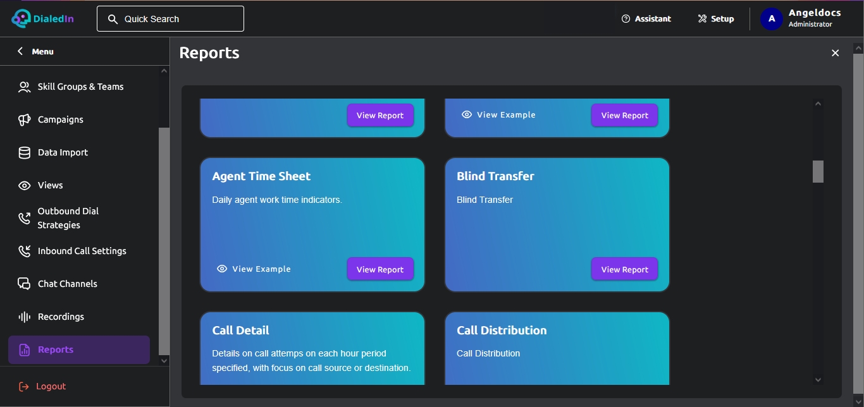This screenshot has height=407, width=864.
Task: Close the Reports panel with X
Action: coord(835,53)
